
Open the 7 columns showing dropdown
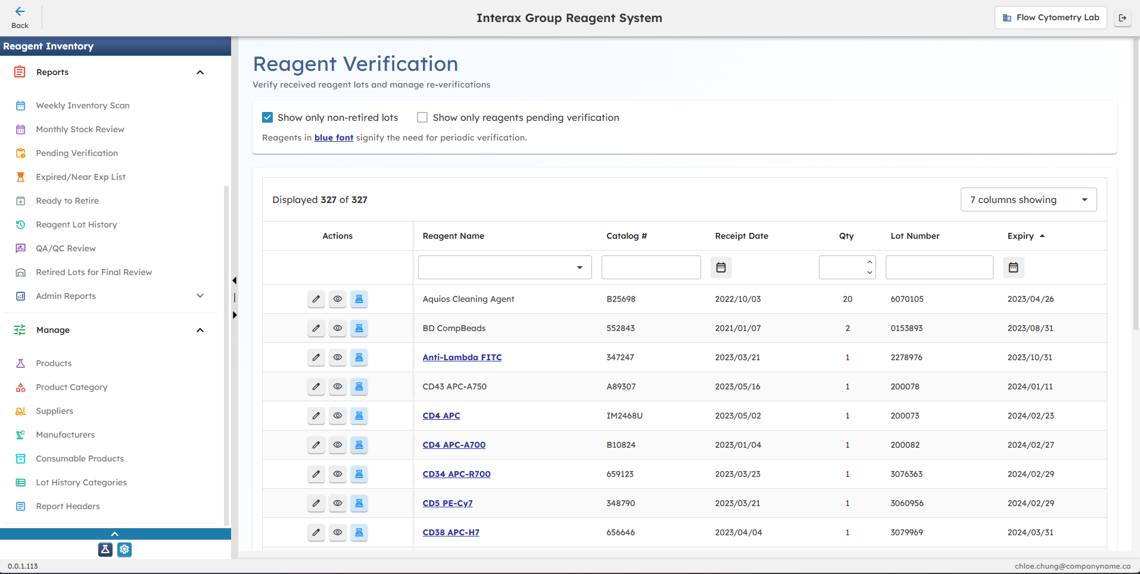[x=1028, y=199]
